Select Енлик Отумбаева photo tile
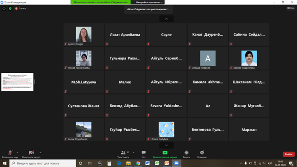The image size is (297, 167). coord(84,129)
